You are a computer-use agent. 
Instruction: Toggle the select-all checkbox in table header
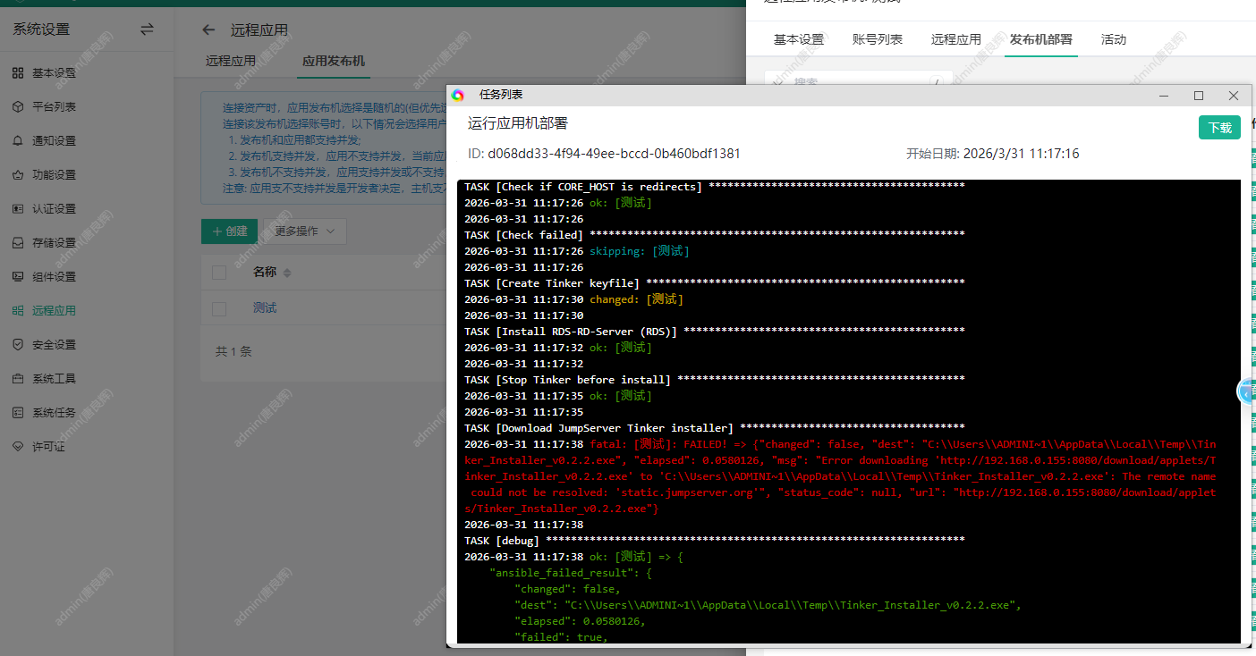click(219, 273)
